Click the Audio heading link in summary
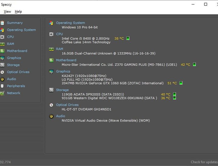The height and width of the screenshot is (166, 218). pos(61,116)
